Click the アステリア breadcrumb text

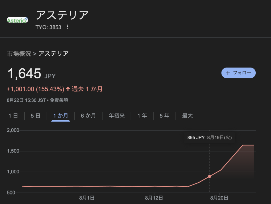pos(53,54)
